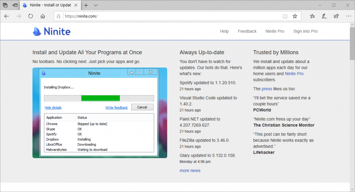Minimize the Edge browser window
355x192 pixels.
[320, 5]
